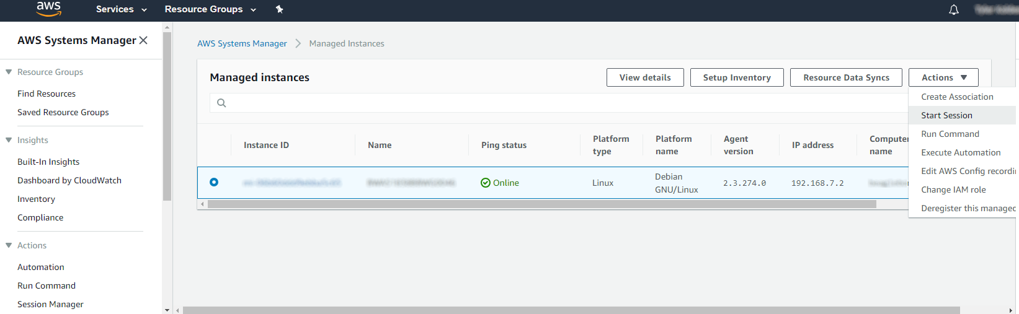
Task: Choose Deregister this managed instance
Action: click(x=962, y=208)
